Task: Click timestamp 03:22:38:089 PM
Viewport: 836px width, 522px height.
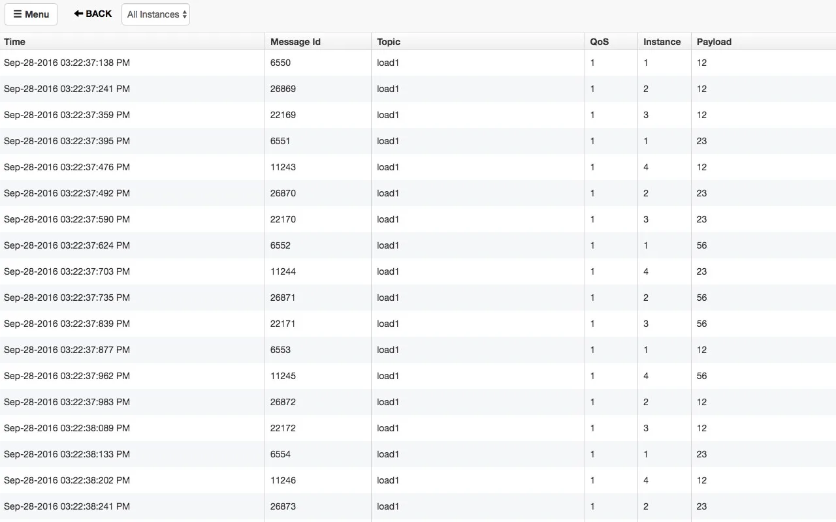Action: pos(67,428)
